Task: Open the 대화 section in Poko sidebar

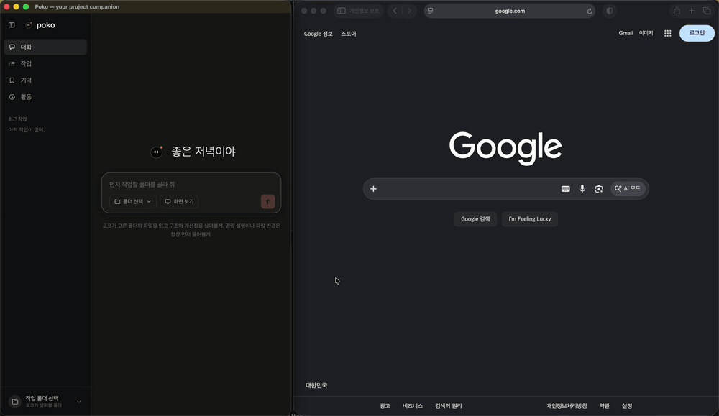Action: 45,47
